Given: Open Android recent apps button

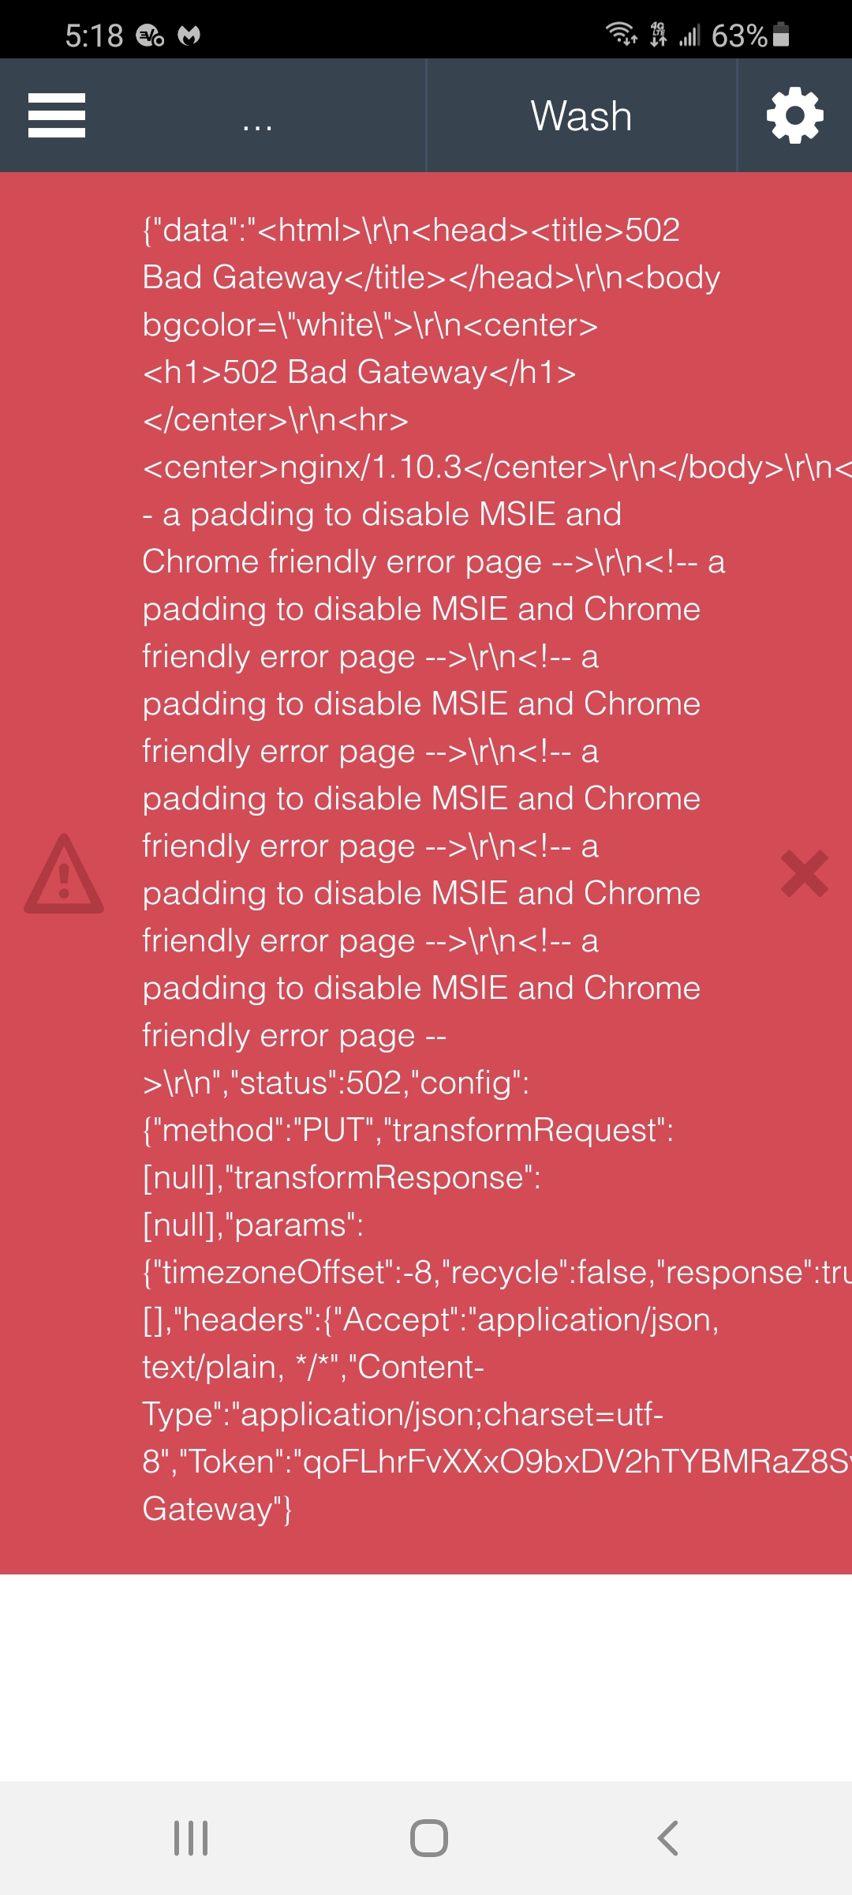Looking at the screenshot, I should [191, 1838].
